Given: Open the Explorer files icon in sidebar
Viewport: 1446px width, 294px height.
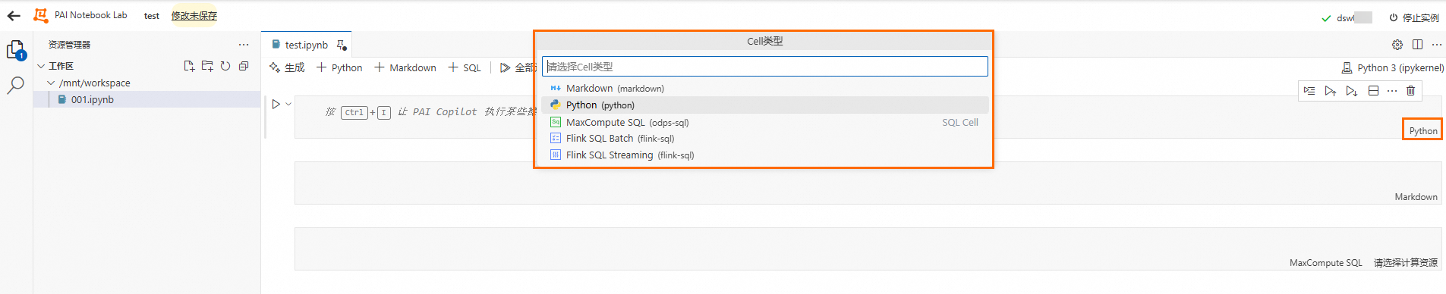Looking at the screenshot, I should 15,51.
